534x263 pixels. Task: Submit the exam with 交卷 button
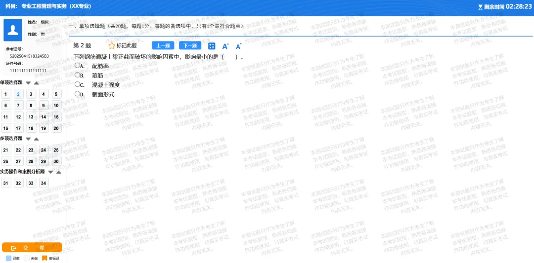coord(32,247)
